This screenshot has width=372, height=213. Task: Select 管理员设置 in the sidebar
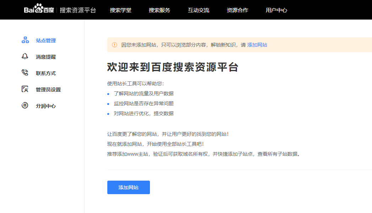48,90
